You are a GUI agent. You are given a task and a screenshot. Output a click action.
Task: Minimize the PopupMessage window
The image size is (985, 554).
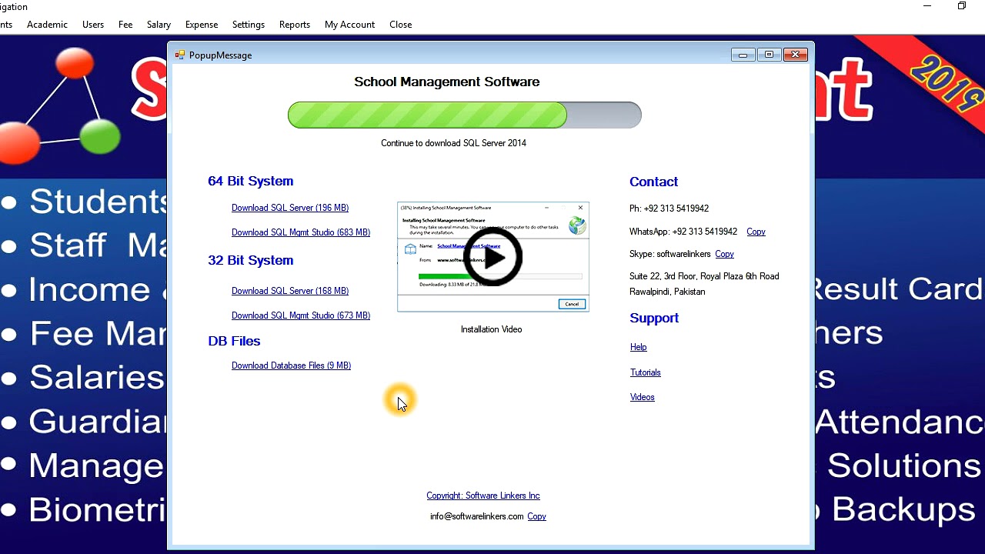click(743, 55)
